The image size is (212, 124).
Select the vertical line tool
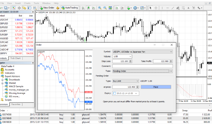(162, 8)
